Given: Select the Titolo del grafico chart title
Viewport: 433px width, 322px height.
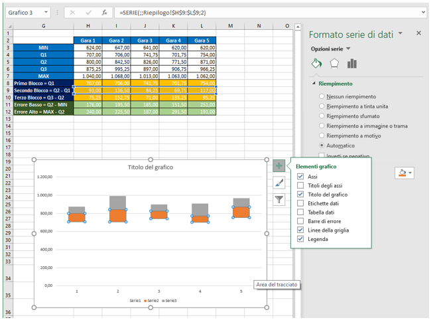Looking at the screenshot, I should 151,167.
